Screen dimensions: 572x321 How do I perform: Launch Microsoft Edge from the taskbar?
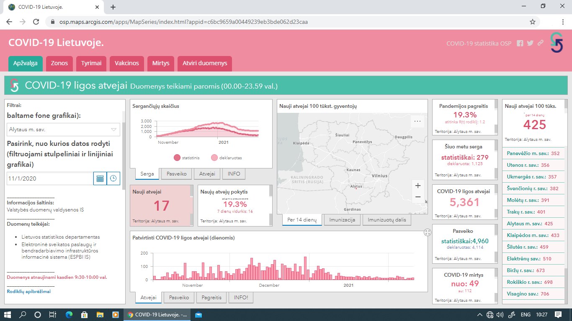point(69,315)
